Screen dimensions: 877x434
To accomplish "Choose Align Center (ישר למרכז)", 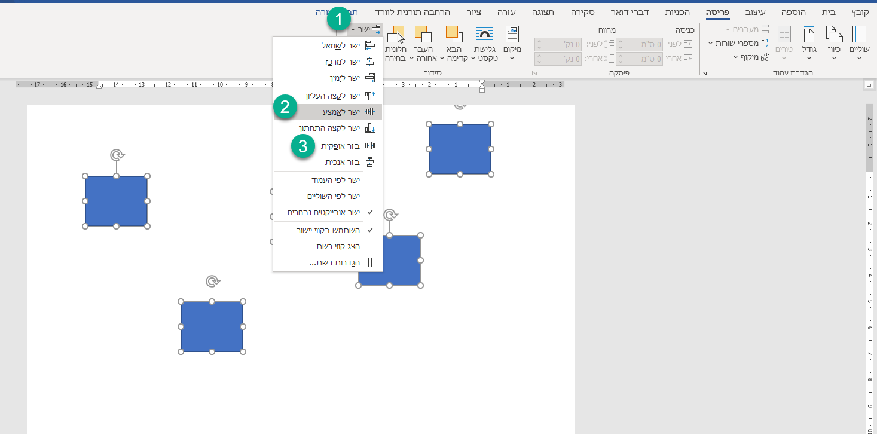I will click(328, 62).
